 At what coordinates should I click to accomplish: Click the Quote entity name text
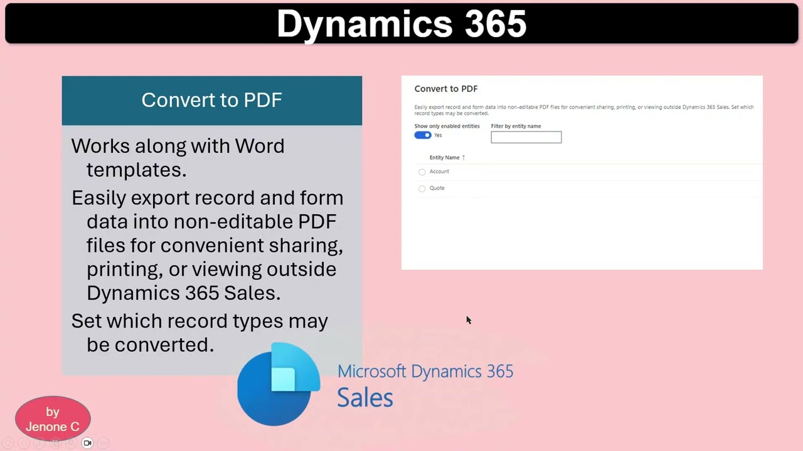[x=437, y=188]
